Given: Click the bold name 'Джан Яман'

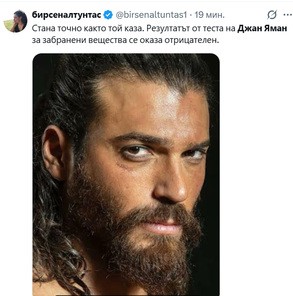Looking at the screenshot, I should pyautogui.click(x=262, y=29).
